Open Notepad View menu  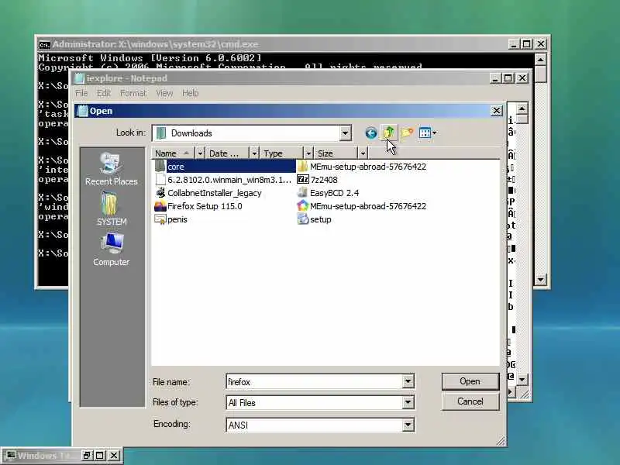(164, 93)
